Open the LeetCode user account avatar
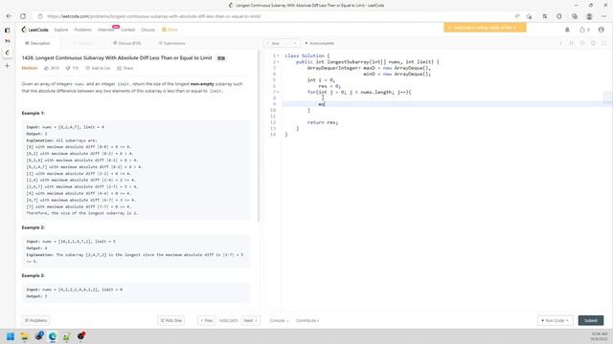The width and height of the screenshot is (613, 344). [x=602, y=30]
